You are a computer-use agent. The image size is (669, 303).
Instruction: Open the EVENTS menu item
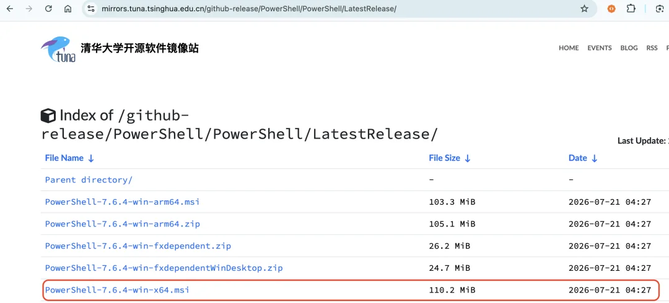[600, 48]
